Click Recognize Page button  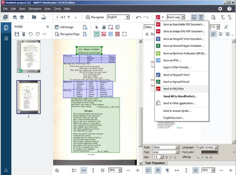(x=67, y=34)
